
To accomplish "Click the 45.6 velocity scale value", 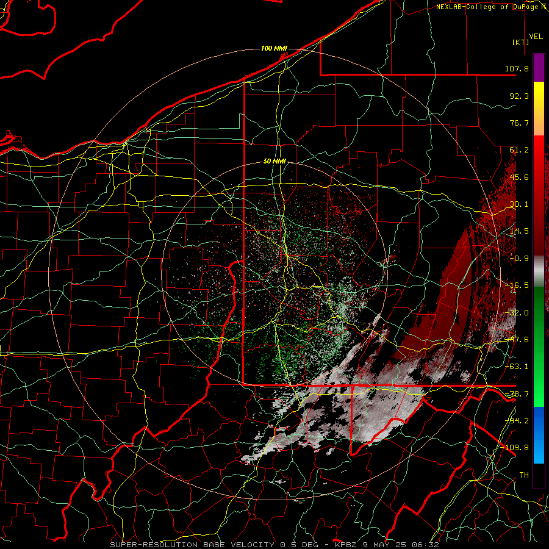I will point(519,177).
